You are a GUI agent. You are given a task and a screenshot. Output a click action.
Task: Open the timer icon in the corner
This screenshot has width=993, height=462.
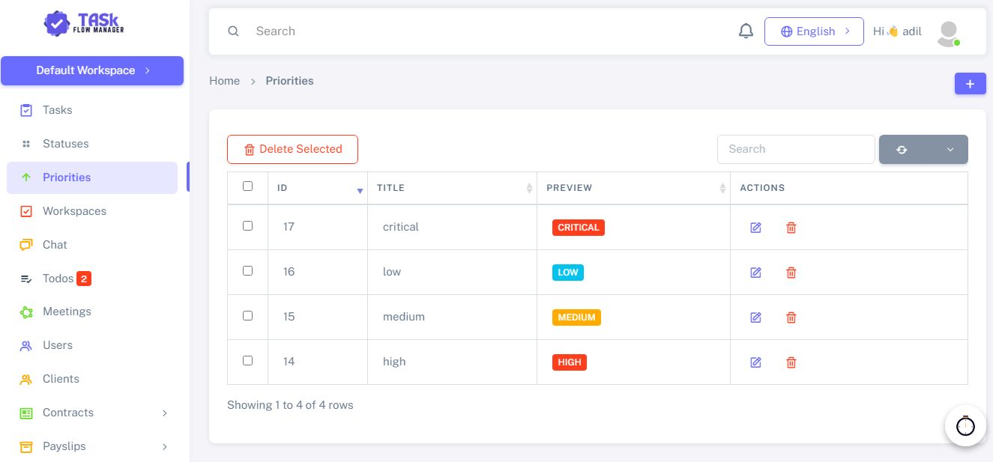tap(965, 425)
